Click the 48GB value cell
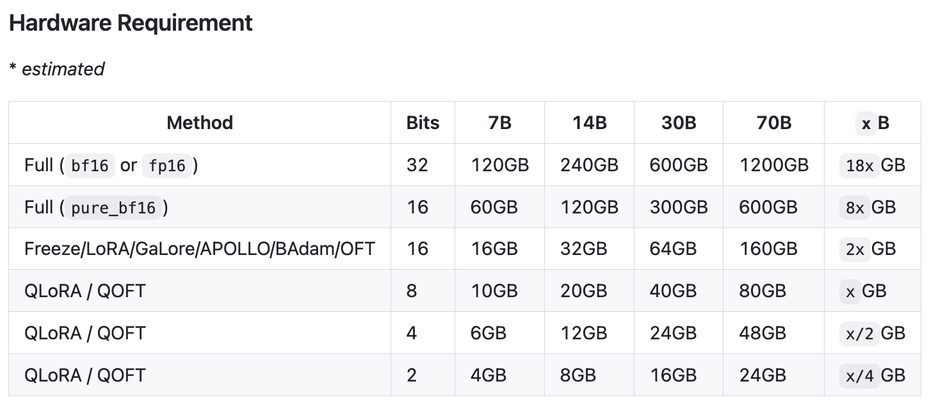945x409 pixels. point(763,333)
